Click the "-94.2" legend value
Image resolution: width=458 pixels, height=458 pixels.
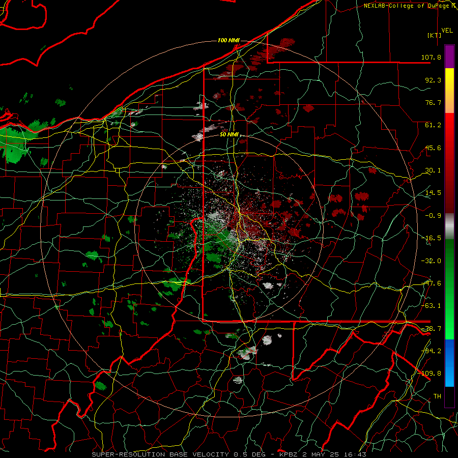[x=431, y=351]
